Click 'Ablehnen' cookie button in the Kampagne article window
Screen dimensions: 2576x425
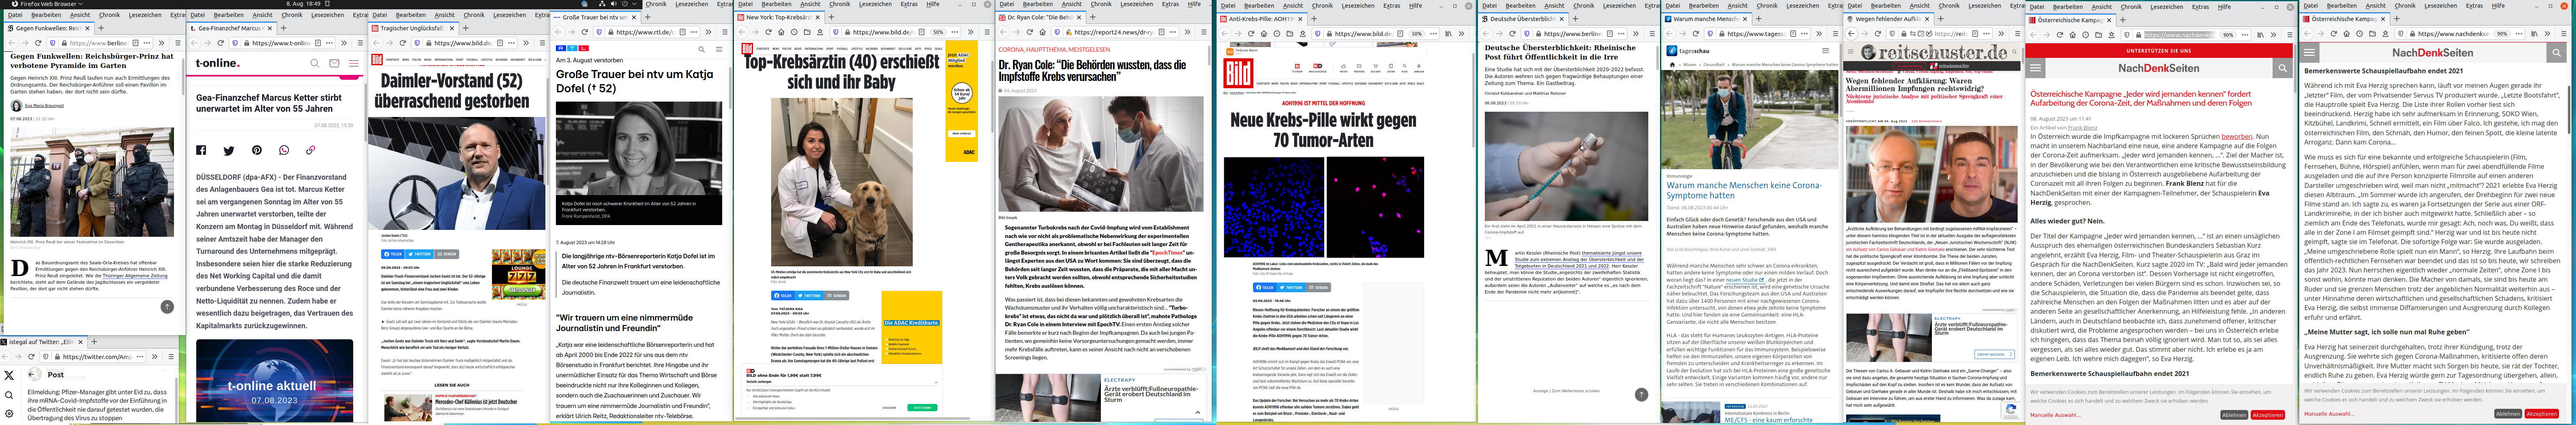[x=2234, y=415]
